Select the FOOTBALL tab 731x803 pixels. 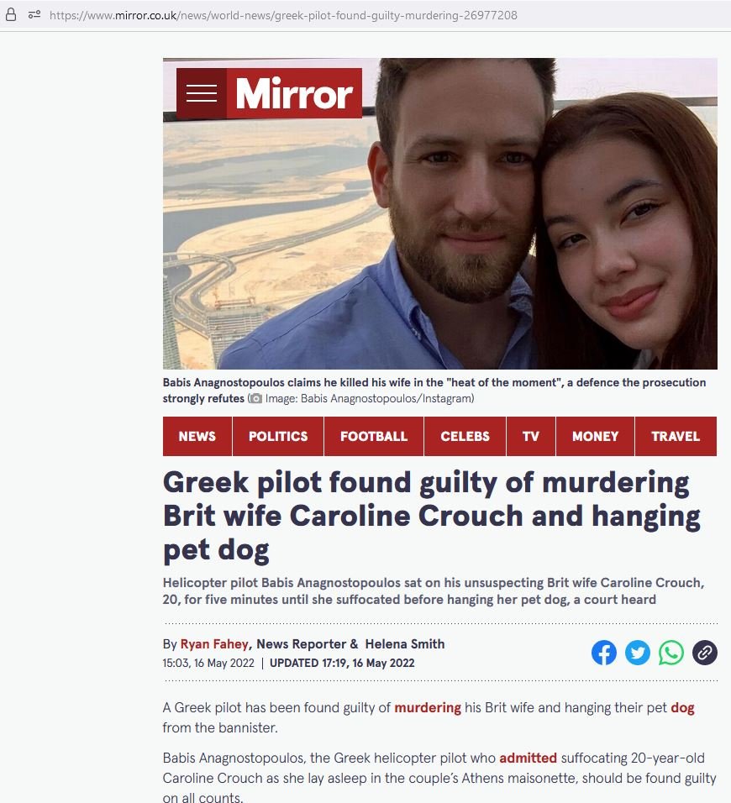click(x=374, y=436)
